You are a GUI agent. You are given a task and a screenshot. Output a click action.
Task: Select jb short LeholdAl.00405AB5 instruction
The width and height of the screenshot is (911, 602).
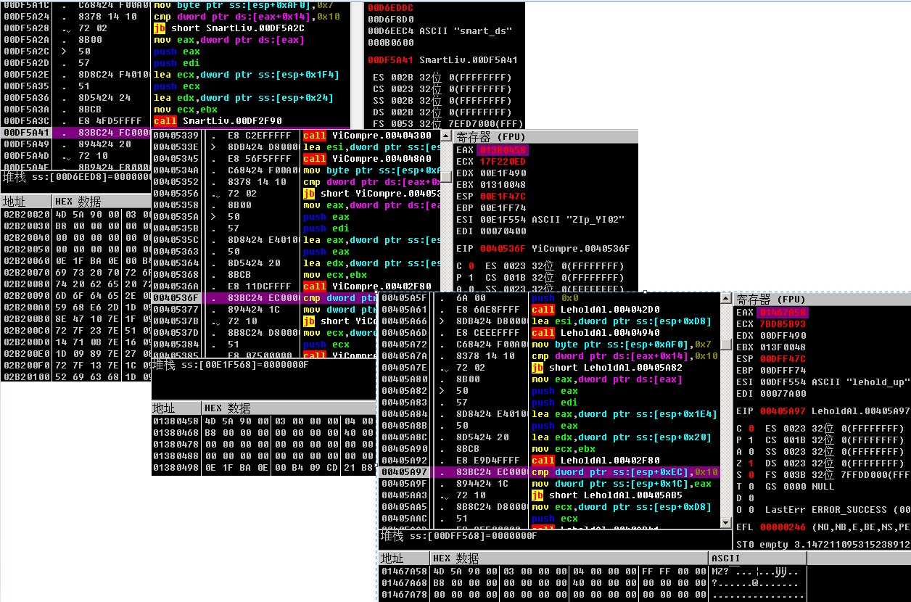tap(609, 495)
